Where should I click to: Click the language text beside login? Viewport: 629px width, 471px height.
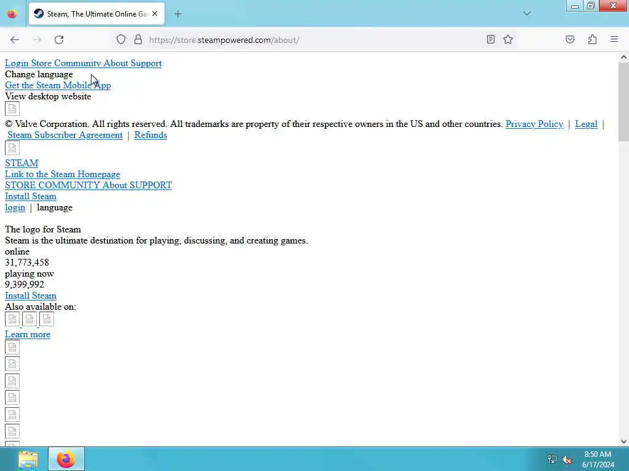[55, 207]
